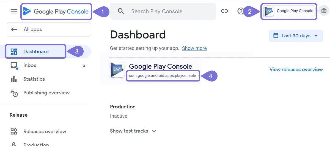Click the account badge icon top right
Screen dimensions: 330x146
324,11
